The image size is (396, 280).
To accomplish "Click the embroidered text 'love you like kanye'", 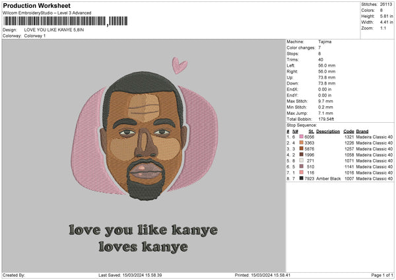I will 143,230.
